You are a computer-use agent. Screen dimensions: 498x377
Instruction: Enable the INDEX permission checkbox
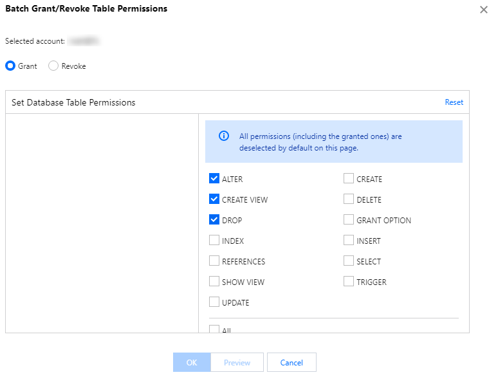(x=214, y=241)
